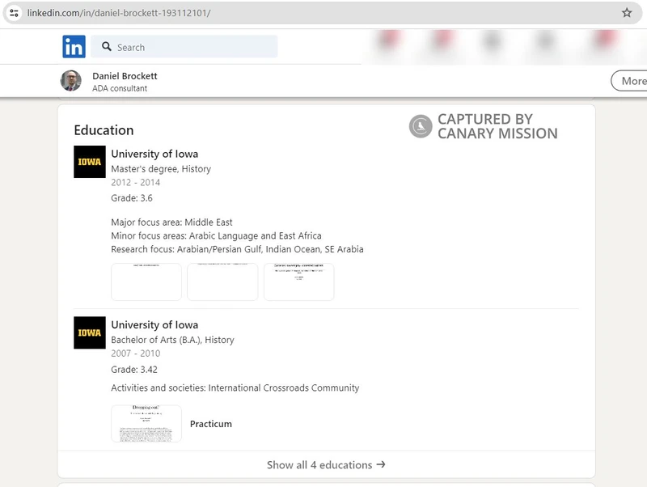Viewport: 647px width, 487px height.
Task: Select '2007 - 2010' date text
Action: pyautogui.click(x=135, y=354)
